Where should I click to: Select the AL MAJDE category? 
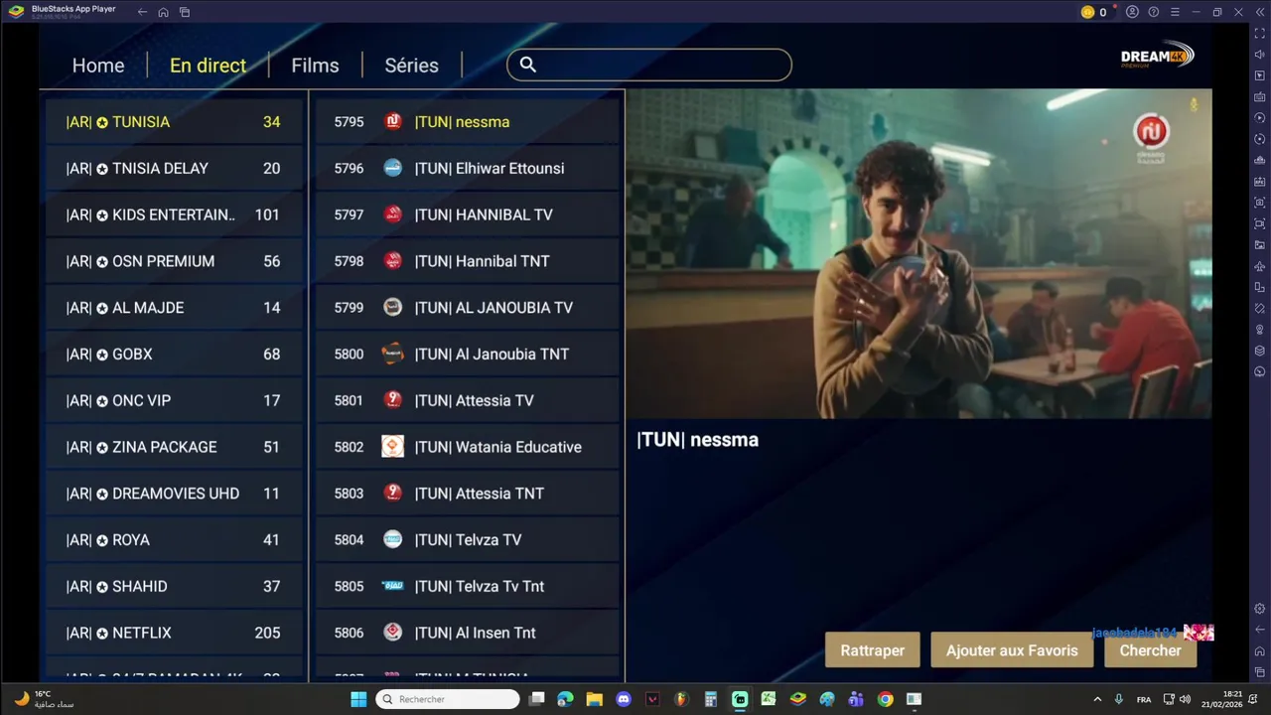click(x=174, y=308)
